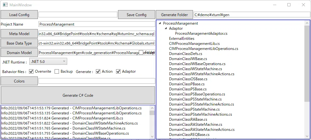
Task: Select DomainClassDefs.cs in tree
Action: click(186, 54)
